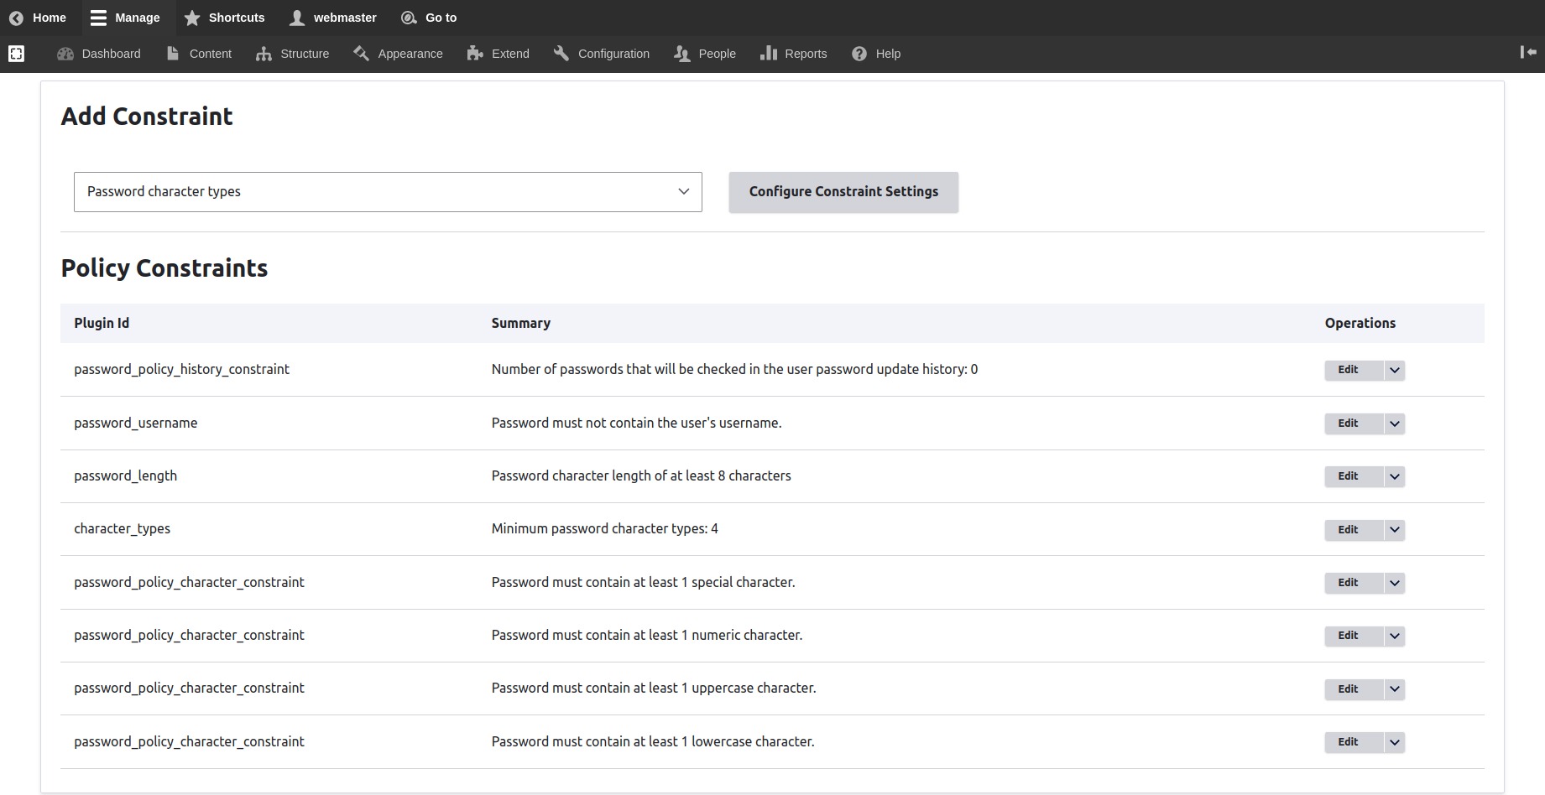Expand operations arrow for password_length row
This screenshot has height=795, width=1545.
[x=1394, y=476]
